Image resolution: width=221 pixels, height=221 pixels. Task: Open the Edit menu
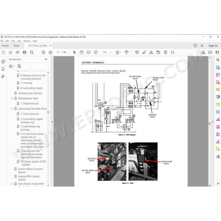coord(7,41)
